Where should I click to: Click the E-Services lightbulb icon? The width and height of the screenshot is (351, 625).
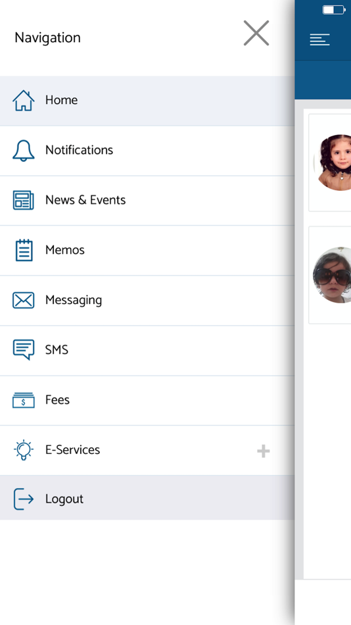click(24, 450)
